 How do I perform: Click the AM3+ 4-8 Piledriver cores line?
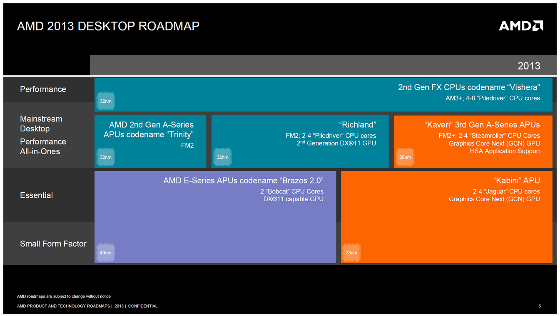point(493,98)
